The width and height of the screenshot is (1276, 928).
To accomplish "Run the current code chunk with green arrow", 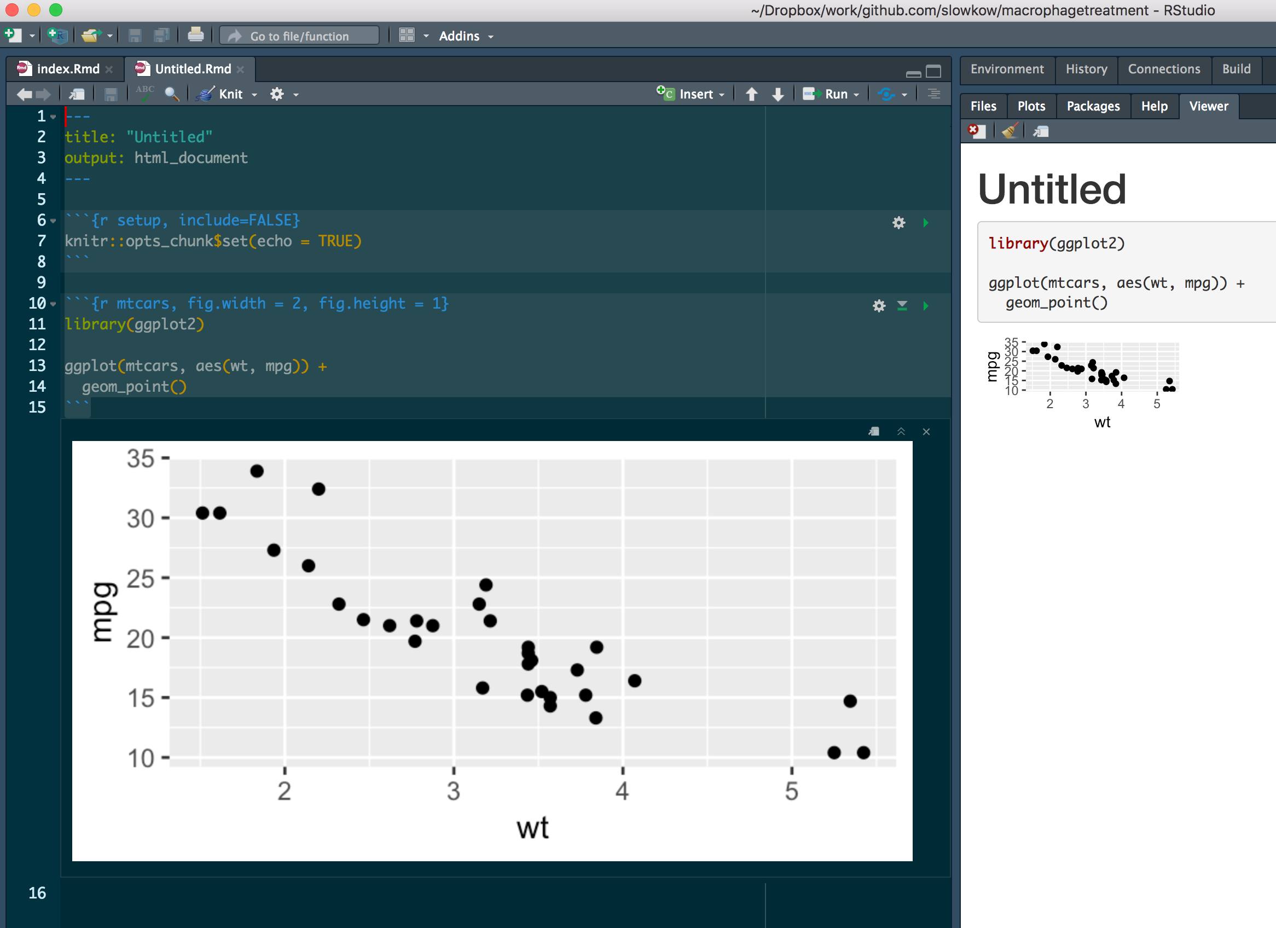I will 925,306.
